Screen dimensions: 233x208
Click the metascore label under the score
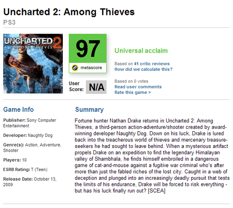tap(91, 67)
